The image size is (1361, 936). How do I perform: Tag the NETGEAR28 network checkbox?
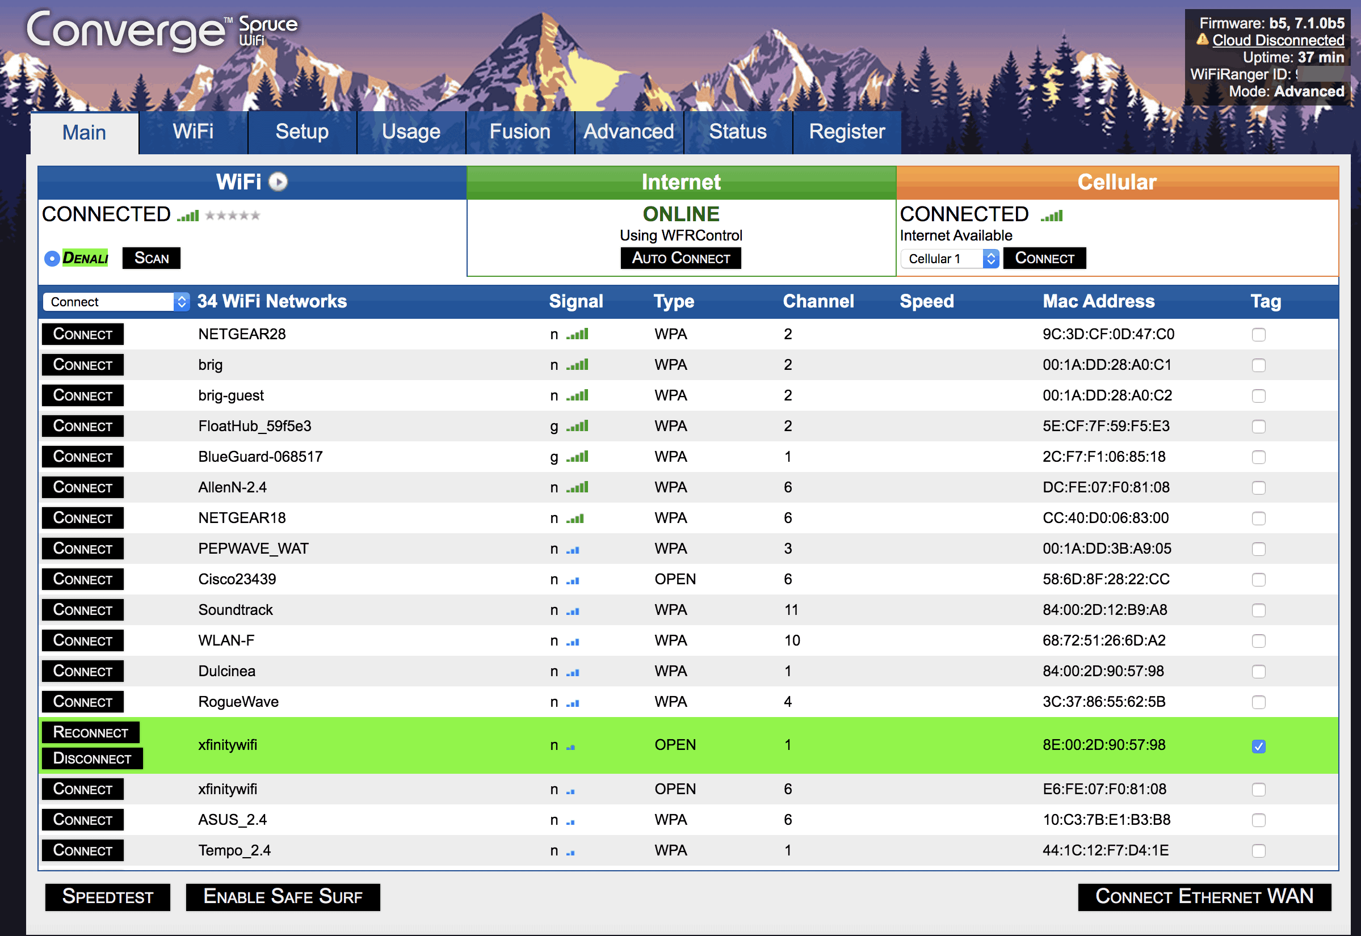pos(1258,335)
